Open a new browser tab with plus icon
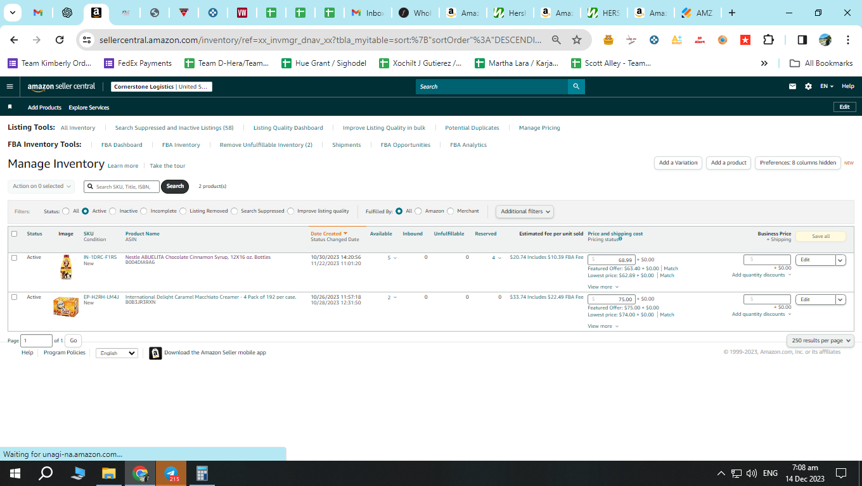Screen dimensions: 862x486 pos(732,13)
